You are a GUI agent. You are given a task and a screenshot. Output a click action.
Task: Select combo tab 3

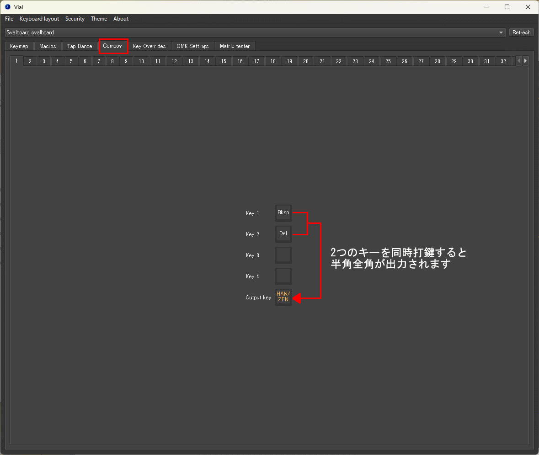click(44, 61)
